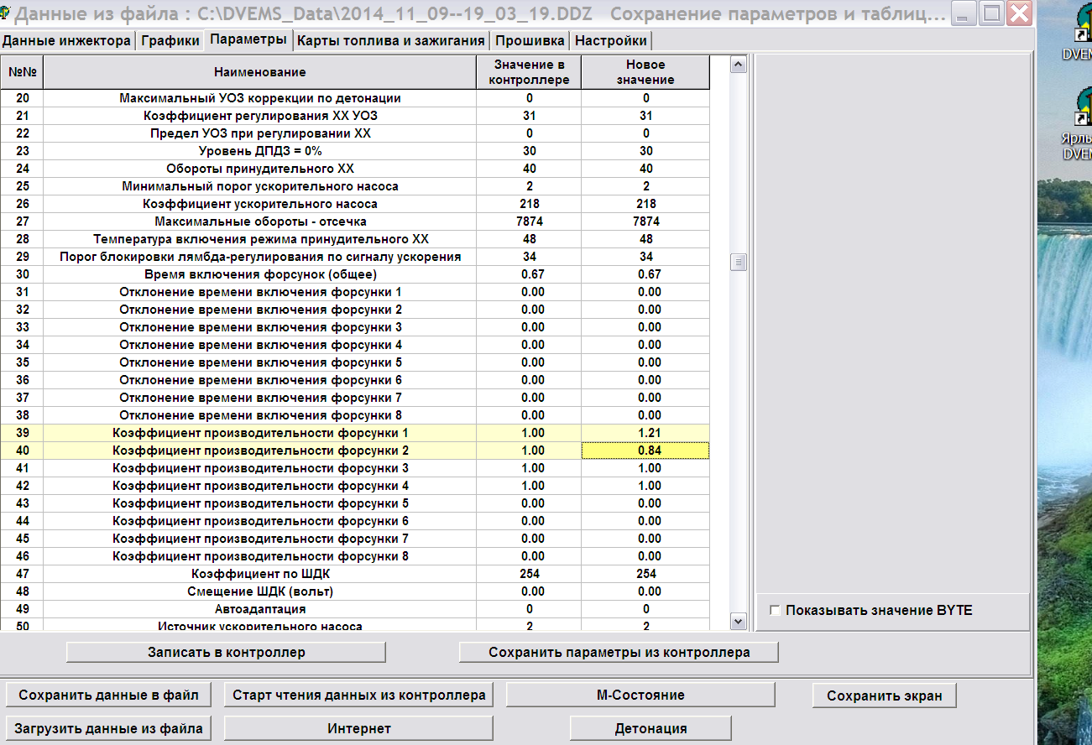The image size is (1092, 745).
Task: Start reading data via Старт чтения button
Action: click(358, 695)
